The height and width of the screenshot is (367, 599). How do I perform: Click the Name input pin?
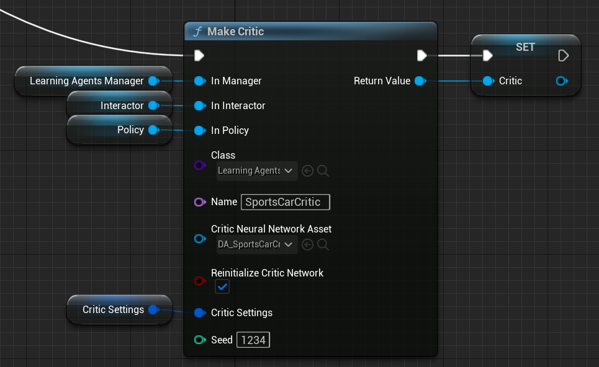200,202
